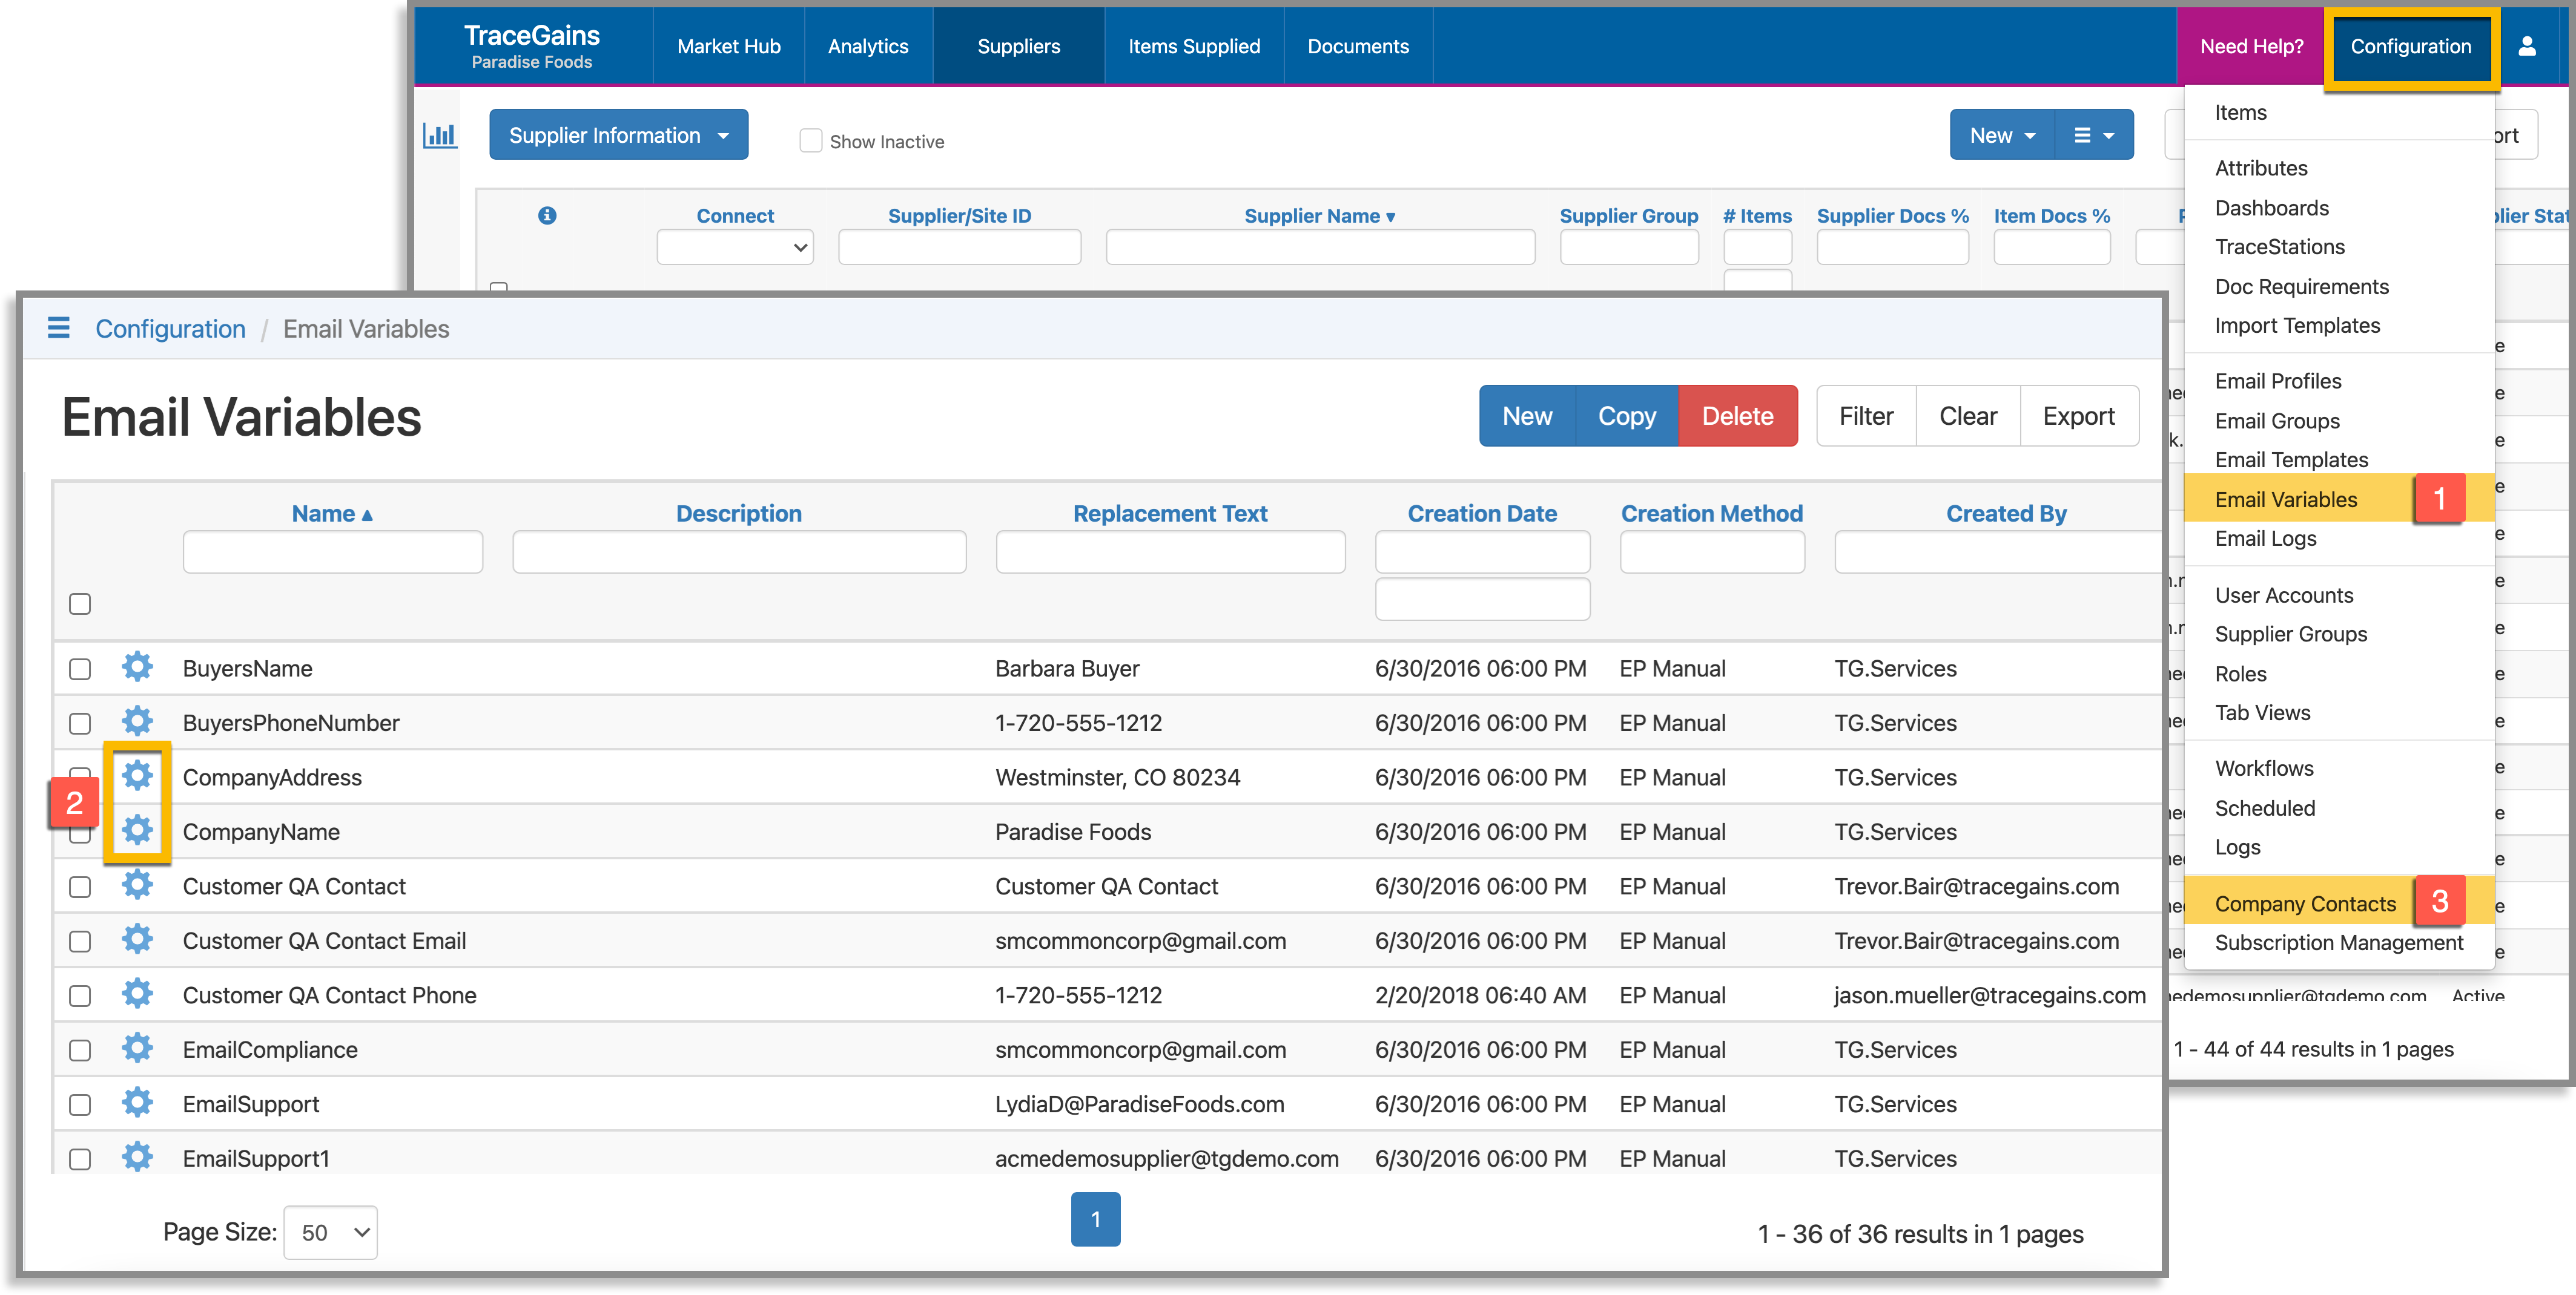2576x1295 pixels.
Task: Open the Supplier Information dropdown
Action: click(618, 134)
